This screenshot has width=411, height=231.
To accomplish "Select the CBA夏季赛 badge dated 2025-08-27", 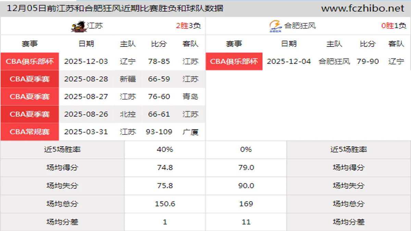I will [x=30, y=97].
